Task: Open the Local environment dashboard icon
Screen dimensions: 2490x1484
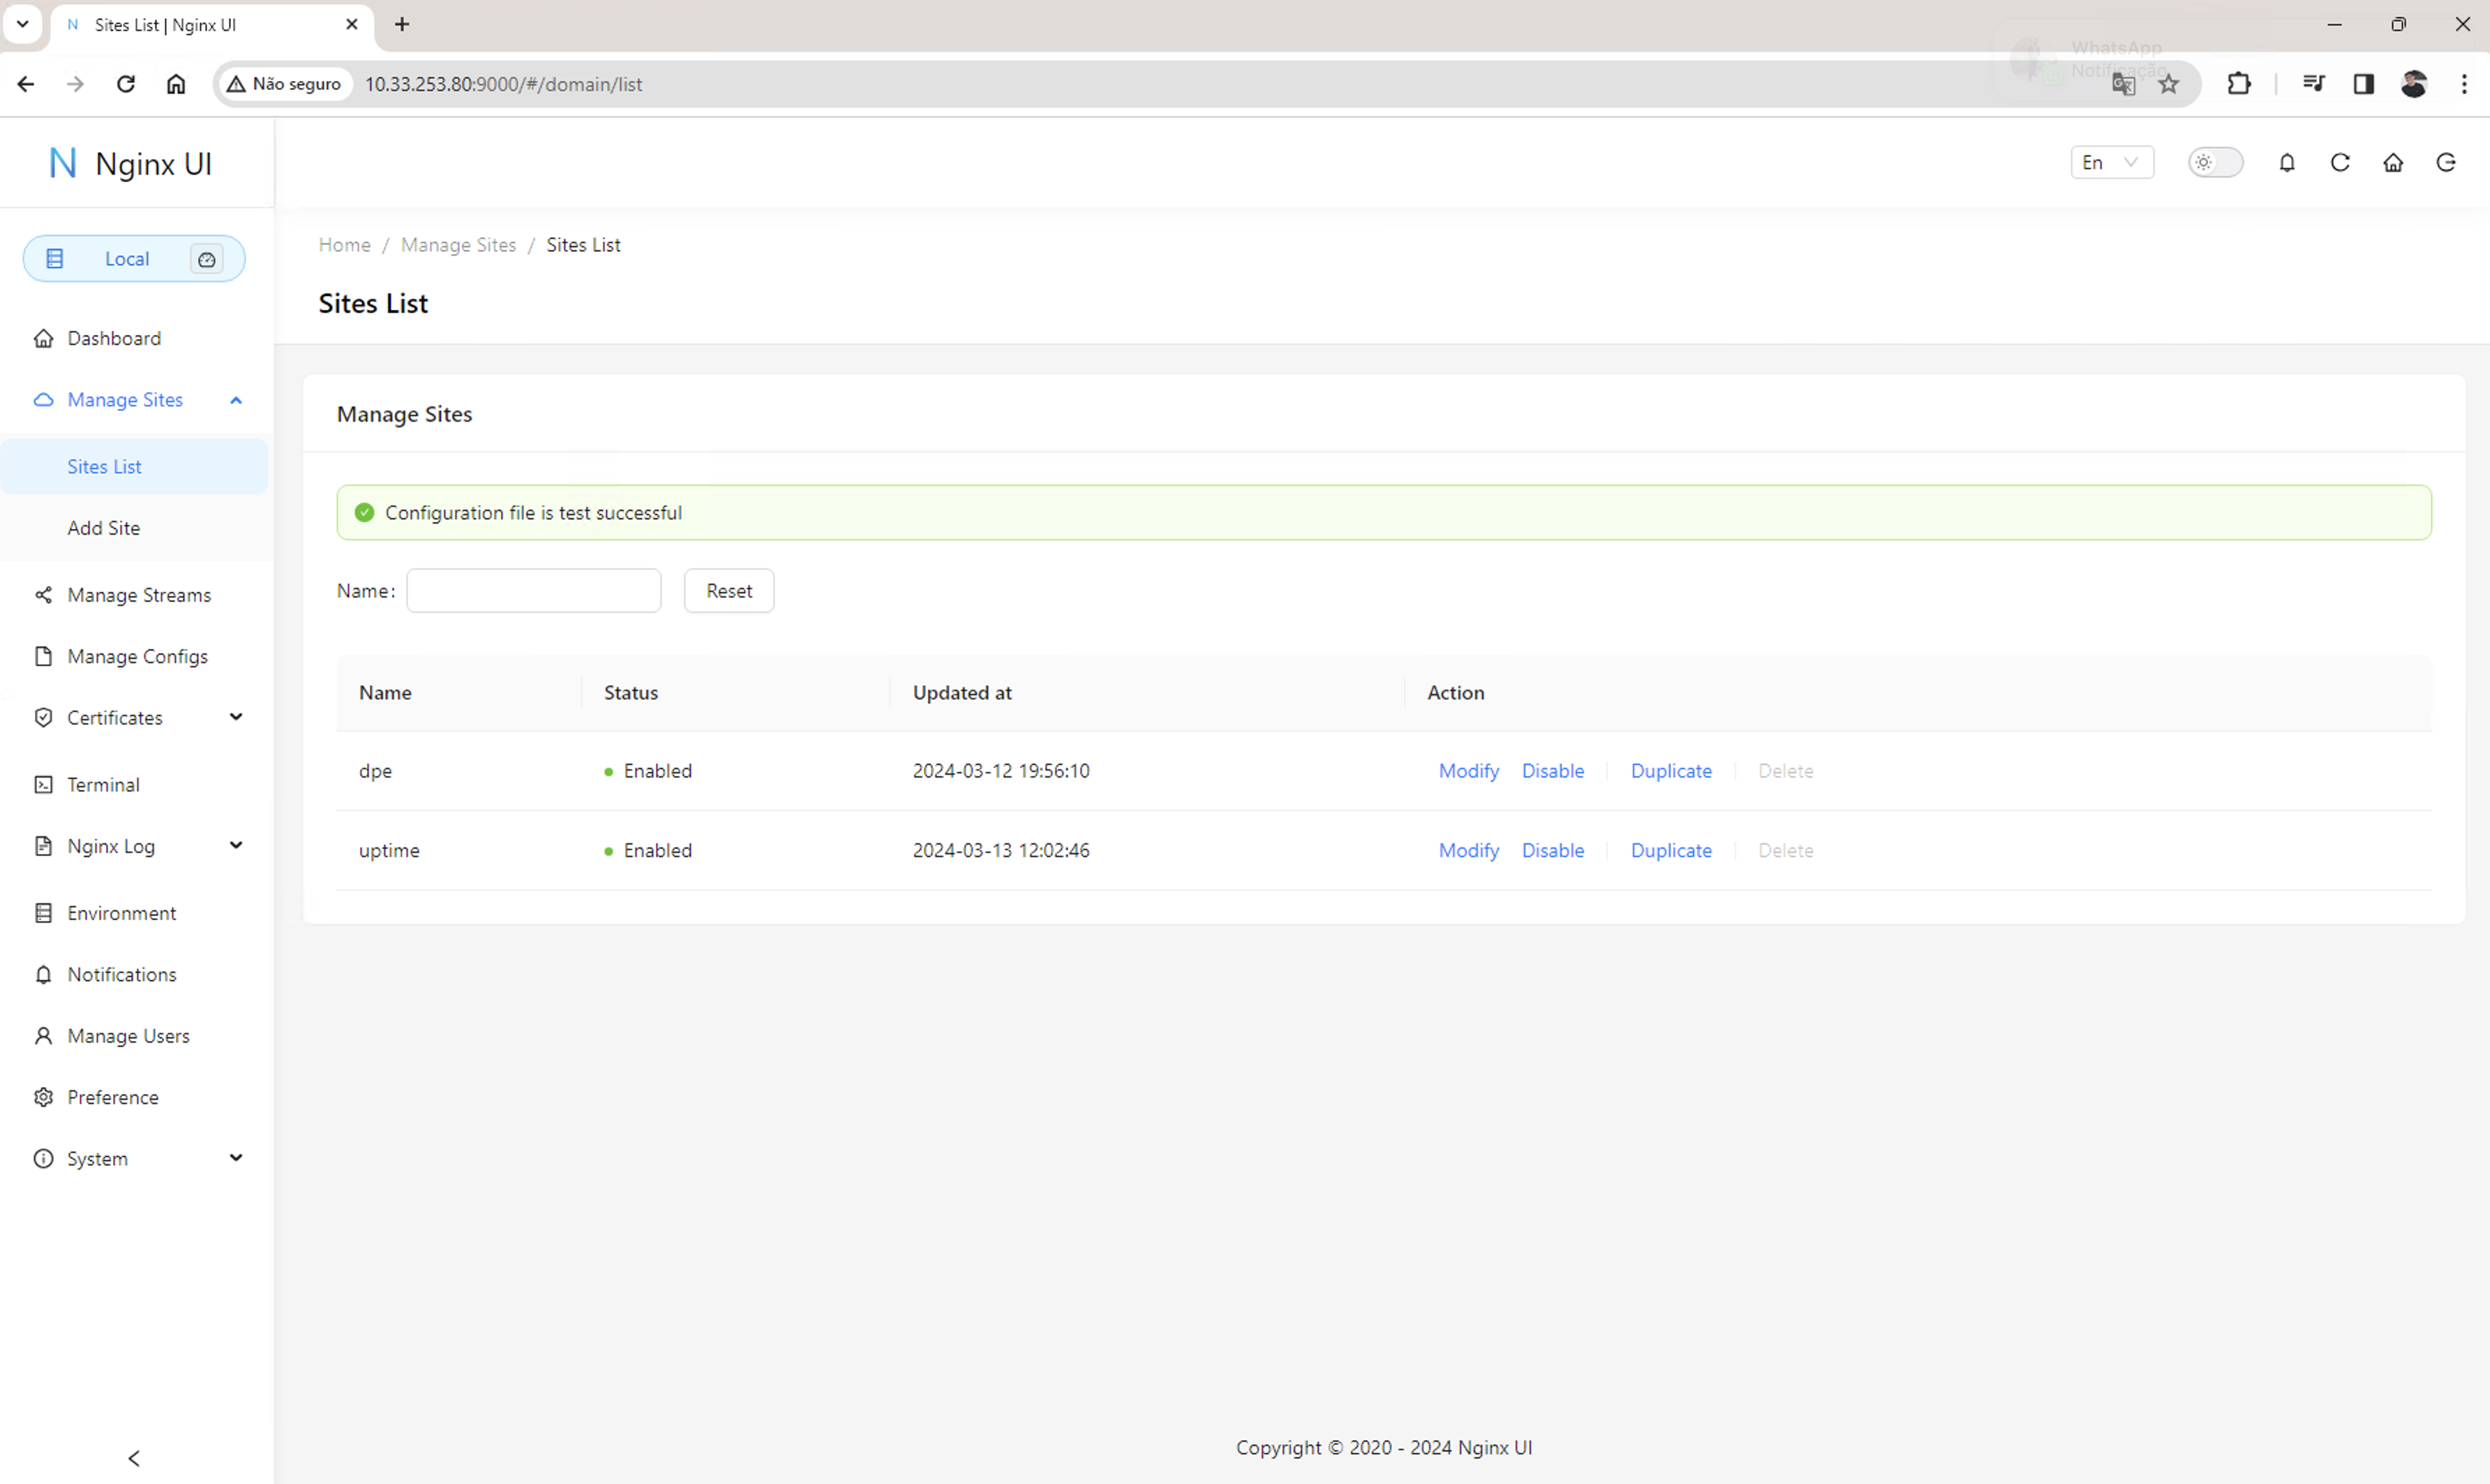Action: pyautogui.click(x=207, y=259)
